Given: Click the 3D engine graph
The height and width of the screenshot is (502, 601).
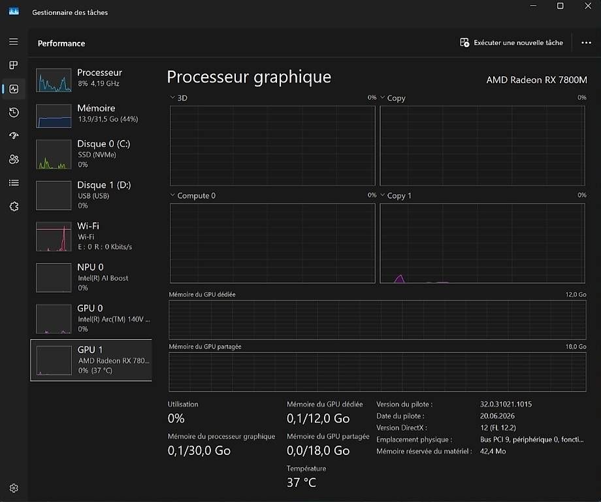Looking at the screenshot, I should pos(272,146).
